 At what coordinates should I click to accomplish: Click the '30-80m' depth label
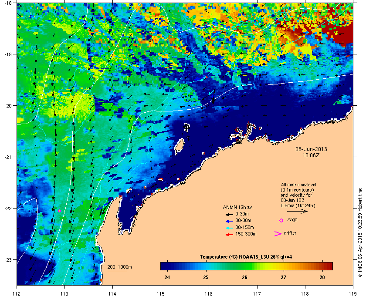[243, 220]
